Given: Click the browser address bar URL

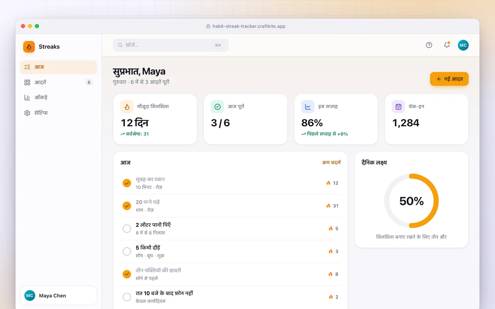Looking at the screenshot, I should (x=249, y=26).
